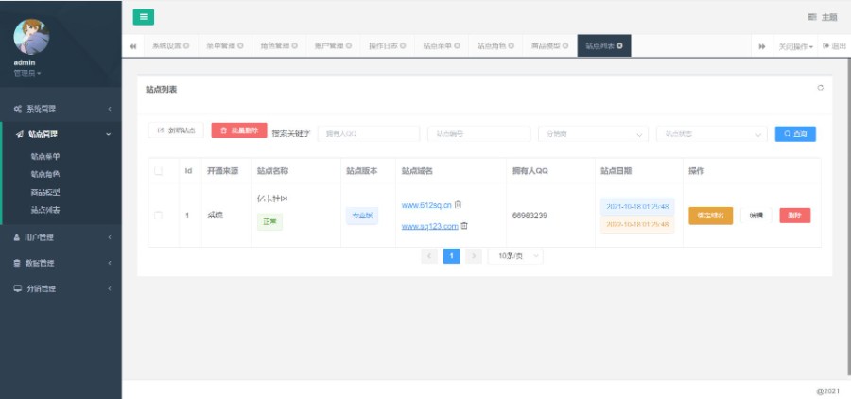
Task: Expand 系统管理 in the sidebar
Action: [x=61, y=109]
